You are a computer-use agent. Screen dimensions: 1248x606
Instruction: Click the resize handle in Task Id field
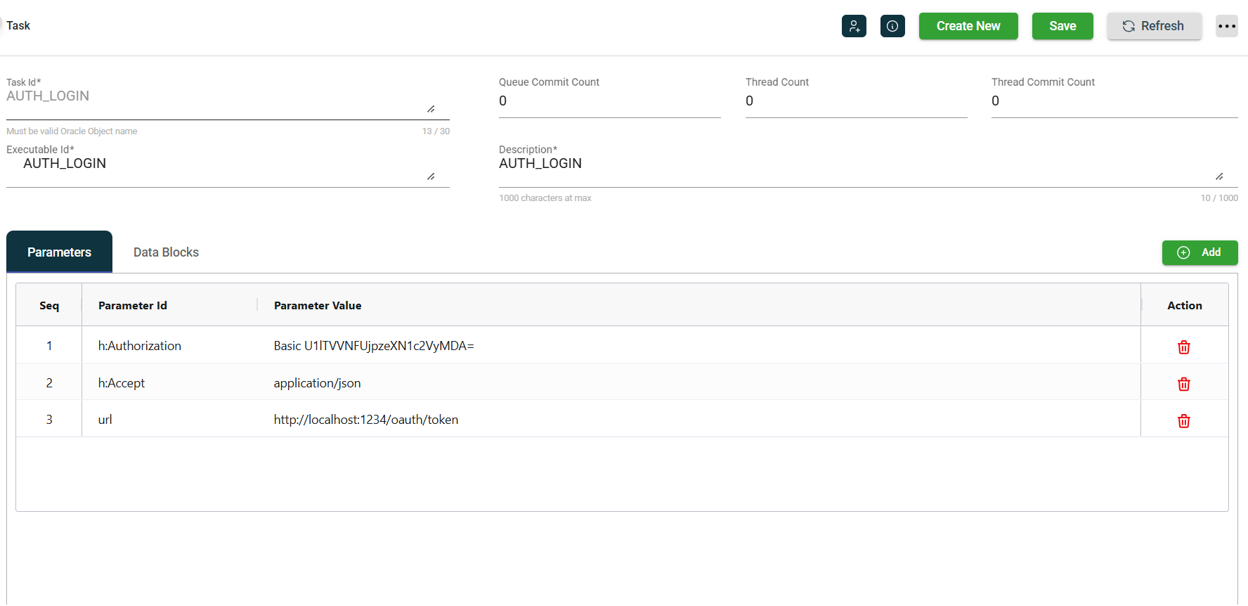click(x=431, y=109)
